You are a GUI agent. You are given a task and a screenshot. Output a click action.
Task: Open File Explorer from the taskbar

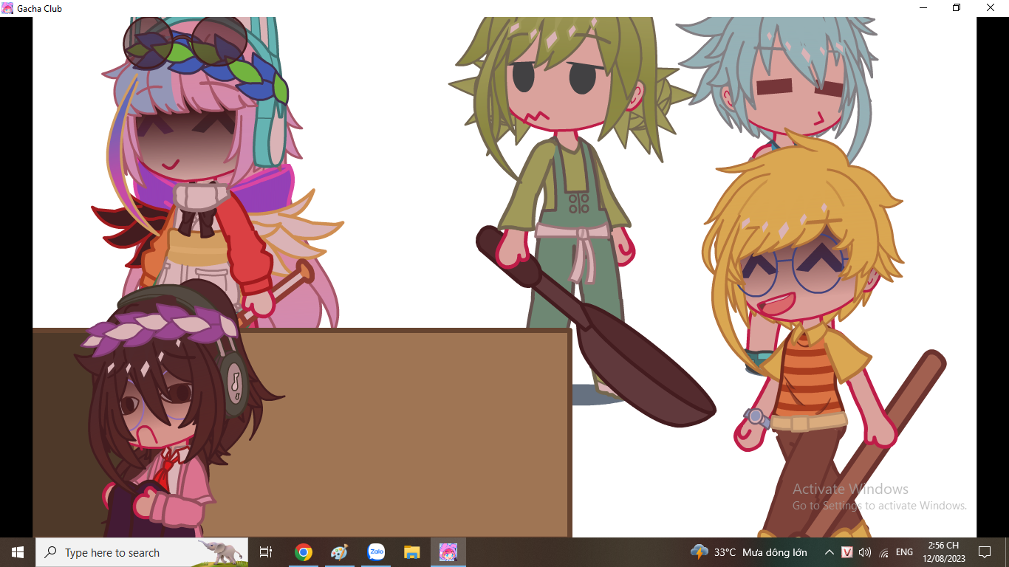(412, 552)
